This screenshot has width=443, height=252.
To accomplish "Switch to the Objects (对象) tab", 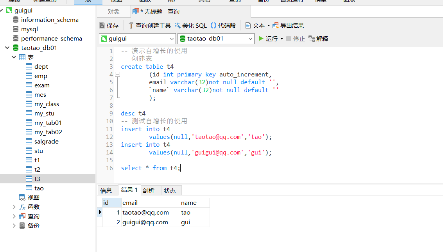I will pyautogui.click(x=113, y=12).
